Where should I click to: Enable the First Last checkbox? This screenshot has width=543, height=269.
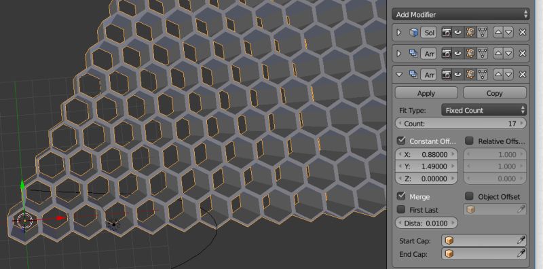click(x=401, y=209)
